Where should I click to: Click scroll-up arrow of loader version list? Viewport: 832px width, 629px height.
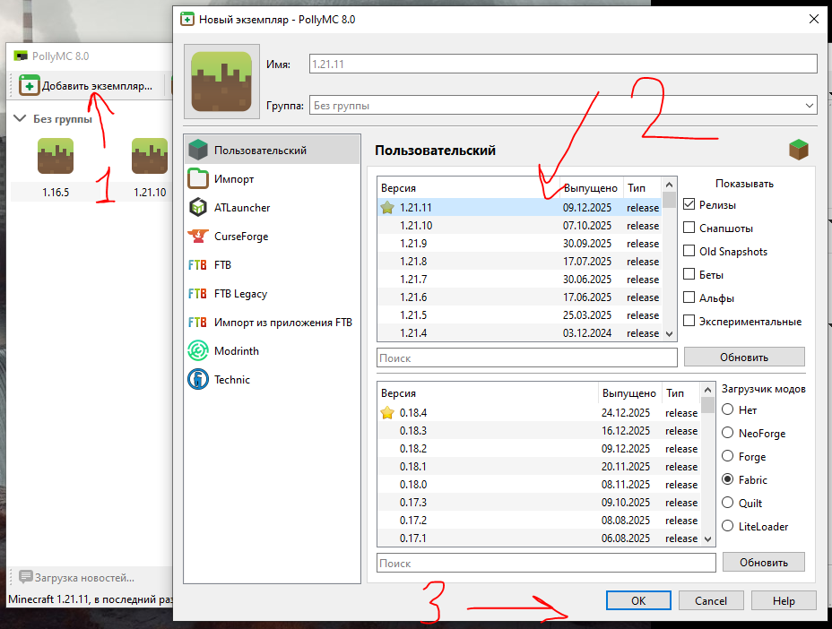[707, 390]
